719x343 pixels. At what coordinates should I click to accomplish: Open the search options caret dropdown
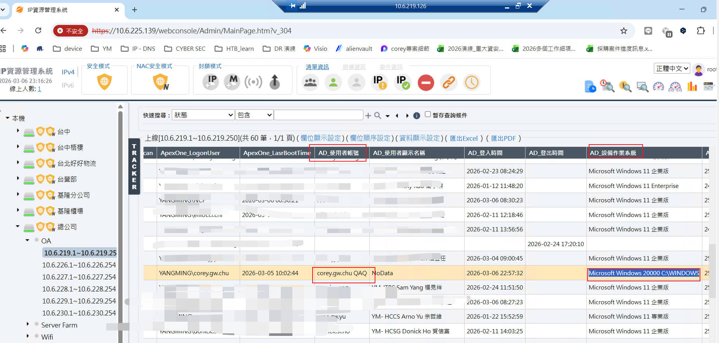(387, 116)
